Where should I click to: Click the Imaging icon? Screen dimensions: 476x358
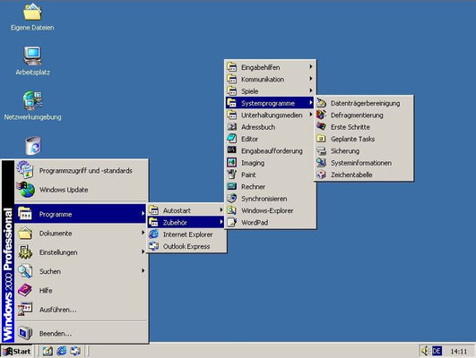[232, 163]
